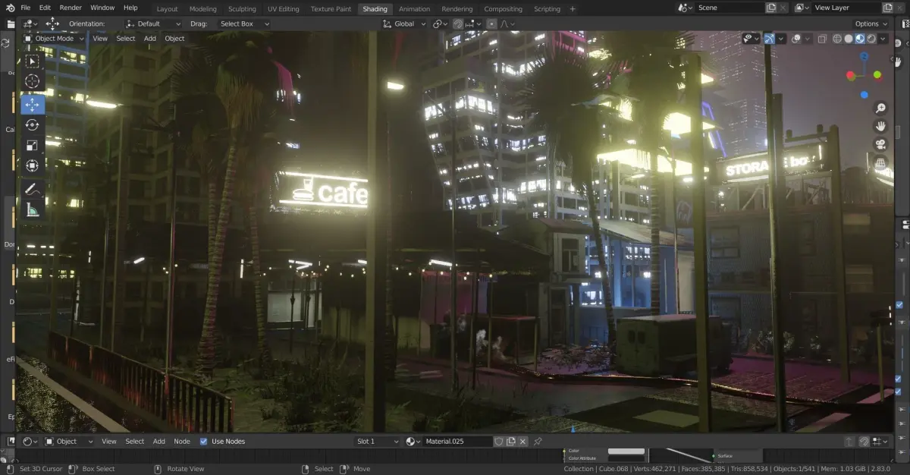Add new View Layer with copy icon
The width and height of the screenshot is (910, 475).
pyautogui.click(x=886, y=8)
